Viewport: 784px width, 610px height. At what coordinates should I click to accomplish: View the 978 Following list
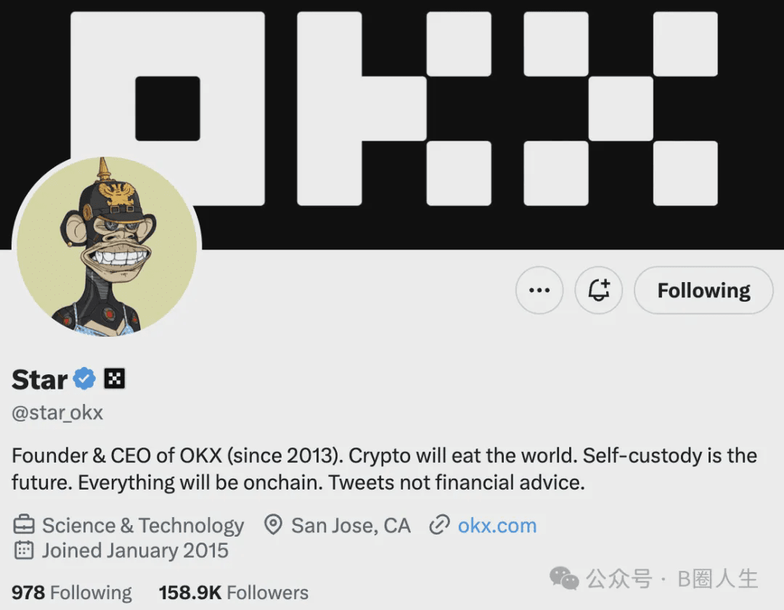coord(70,592)
